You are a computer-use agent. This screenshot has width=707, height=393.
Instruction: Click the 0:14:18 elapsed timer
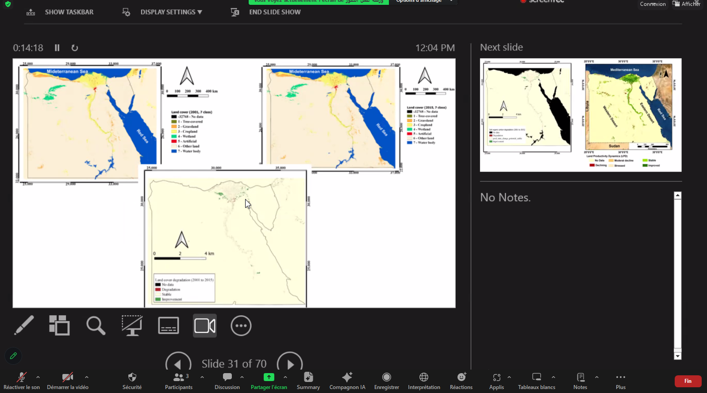click(x=28, y=48)
